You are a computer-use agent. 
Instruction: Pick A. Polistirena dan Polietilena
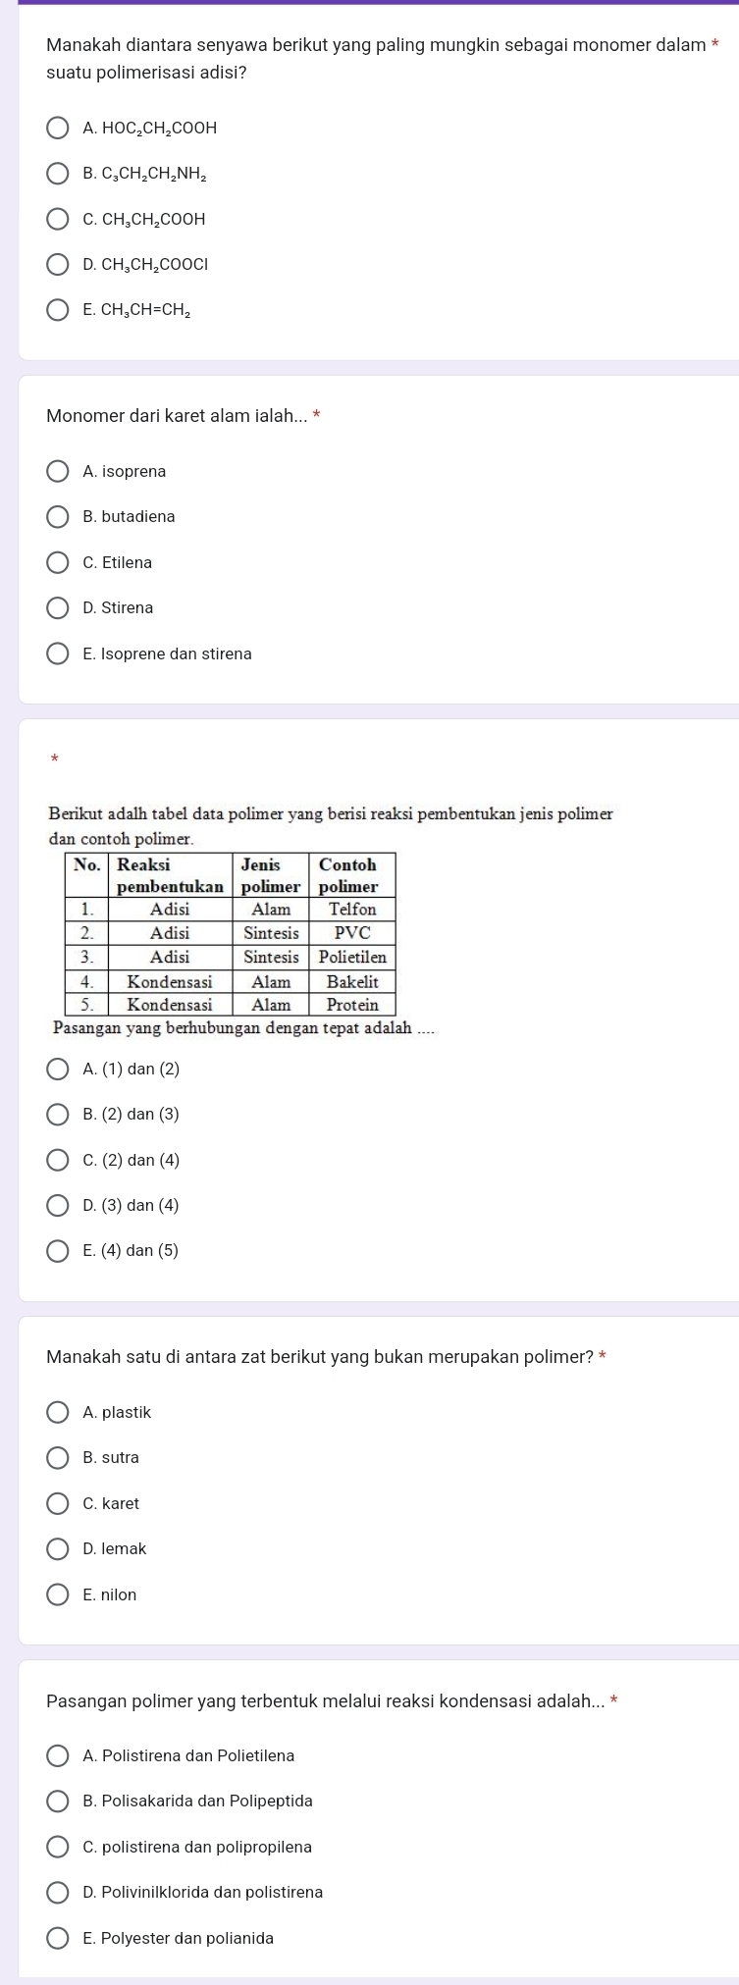pyautogui.click(x=59, y=1756)
